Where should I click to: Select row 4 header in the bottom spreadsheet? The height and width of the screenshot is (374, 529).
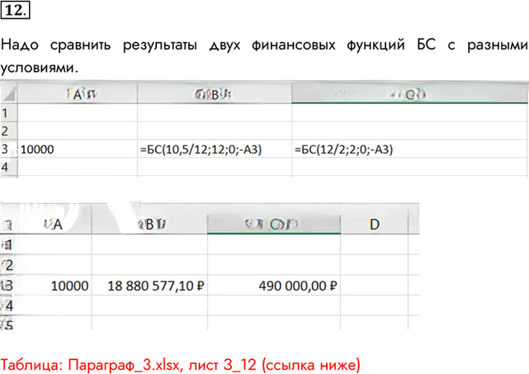pyautogui.click(x=7, y=305)
